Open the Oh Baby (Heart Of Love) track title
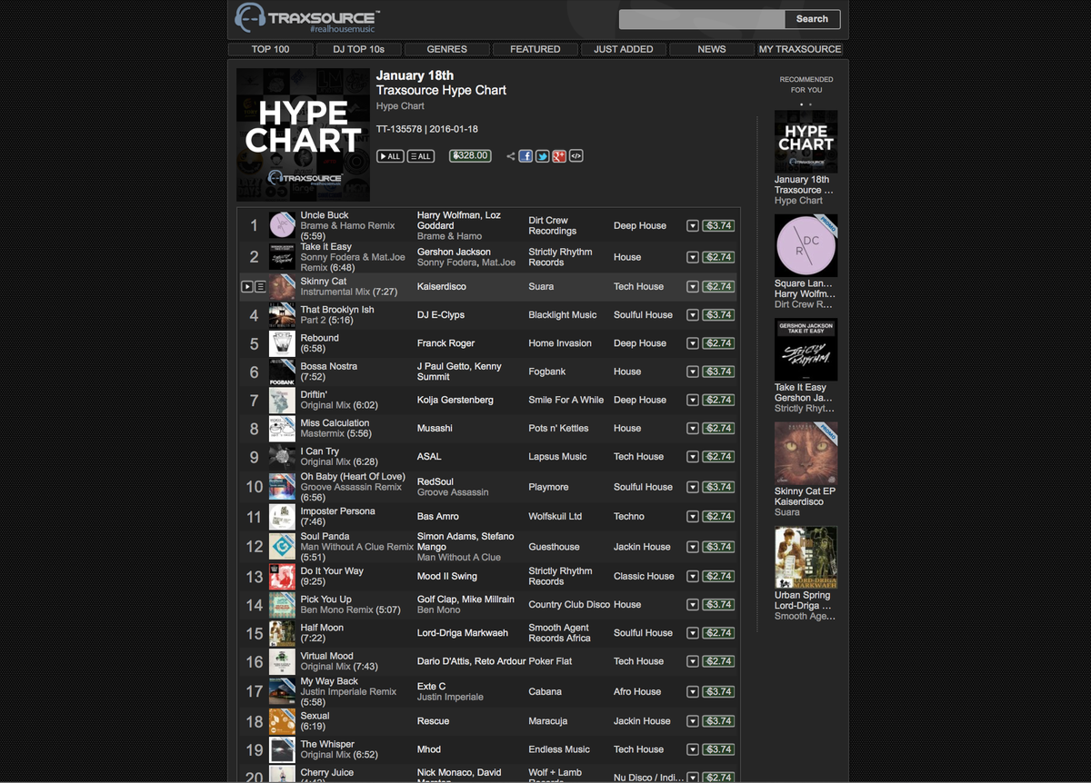The image size is (1091, 783). [x=353, y=476]
